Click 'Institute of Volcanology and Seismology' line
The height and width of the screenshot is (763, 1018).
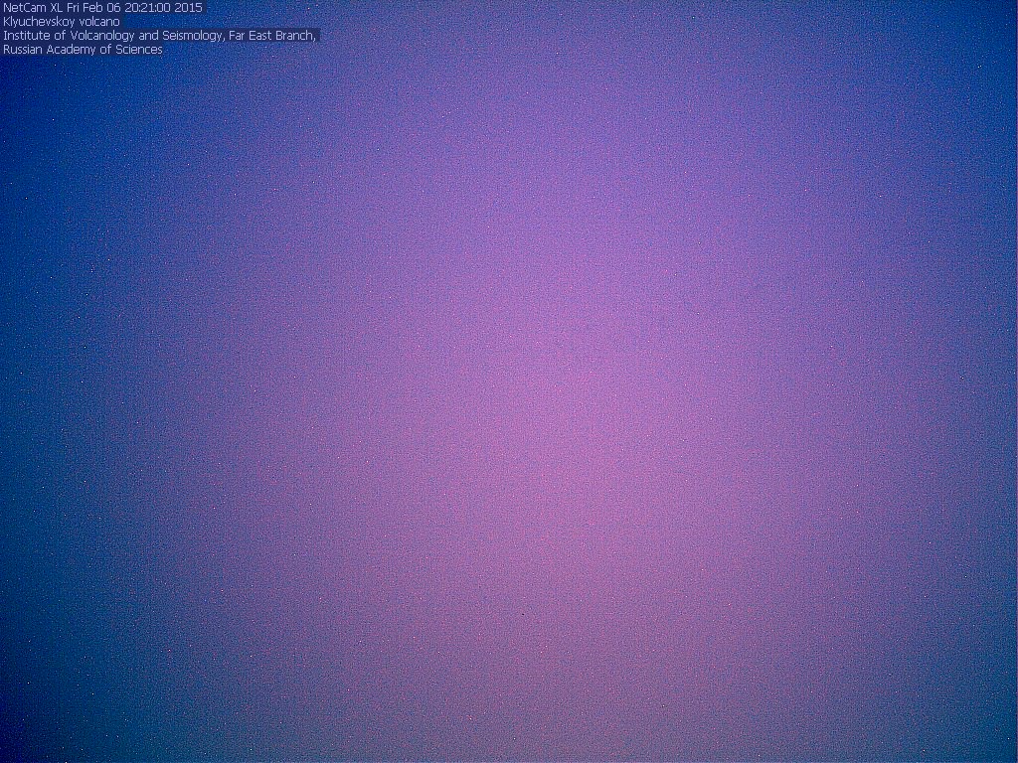[x=159, y=36]
